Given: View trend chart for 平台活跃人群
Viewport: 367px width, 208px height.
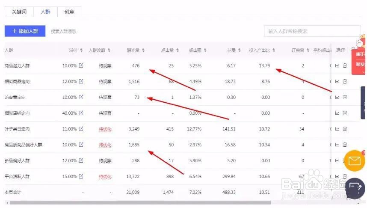Looking at the screenshot, I should click(x=337, y=176).
